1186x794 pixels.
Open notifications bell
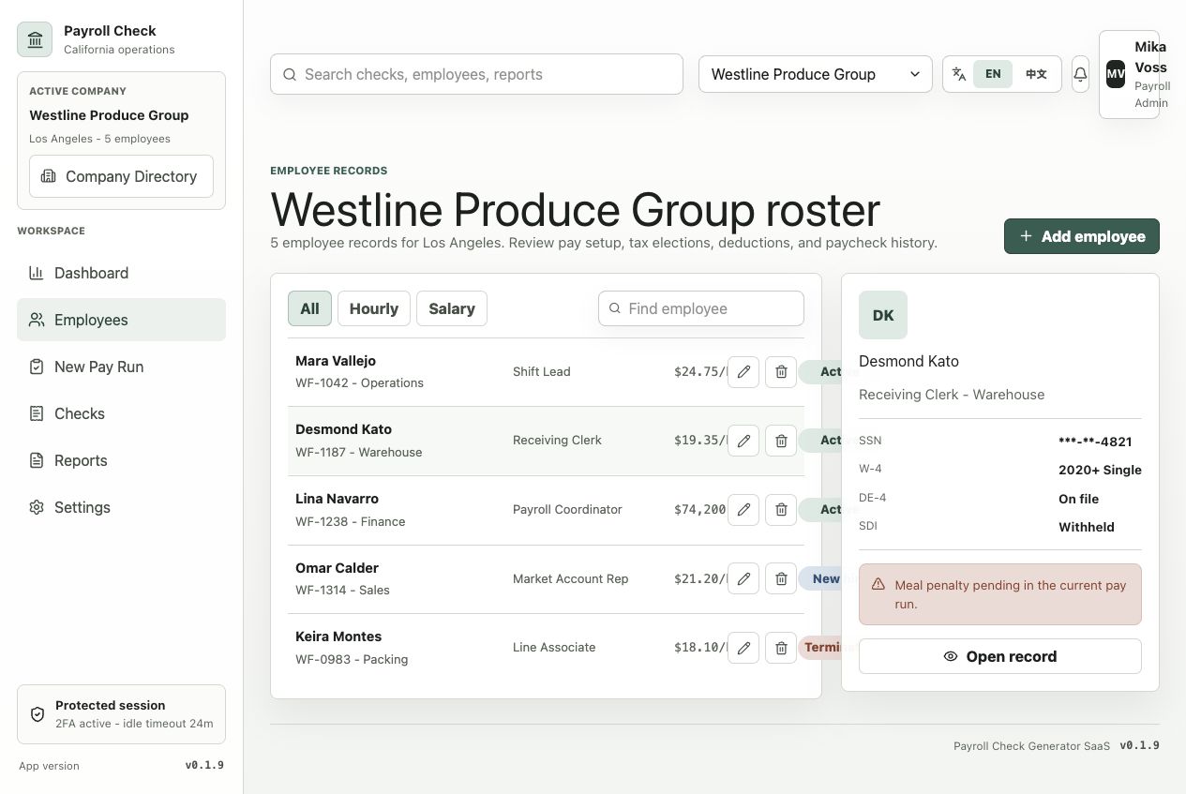click(1080, 74)
